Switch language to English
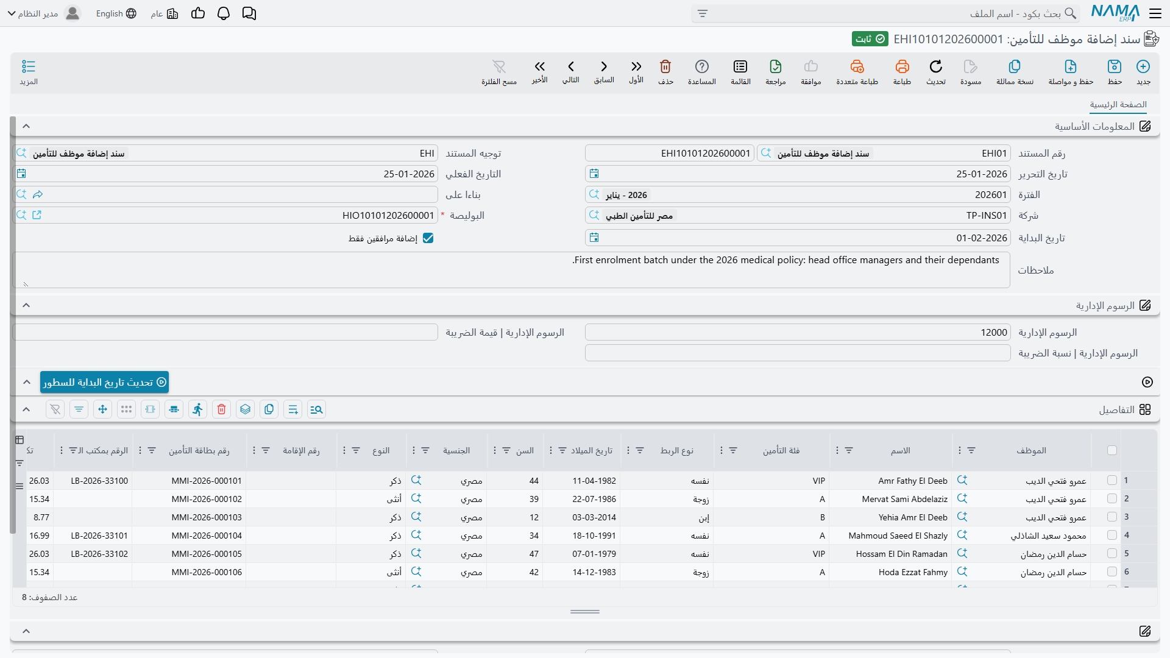 [x=116, y=13]
